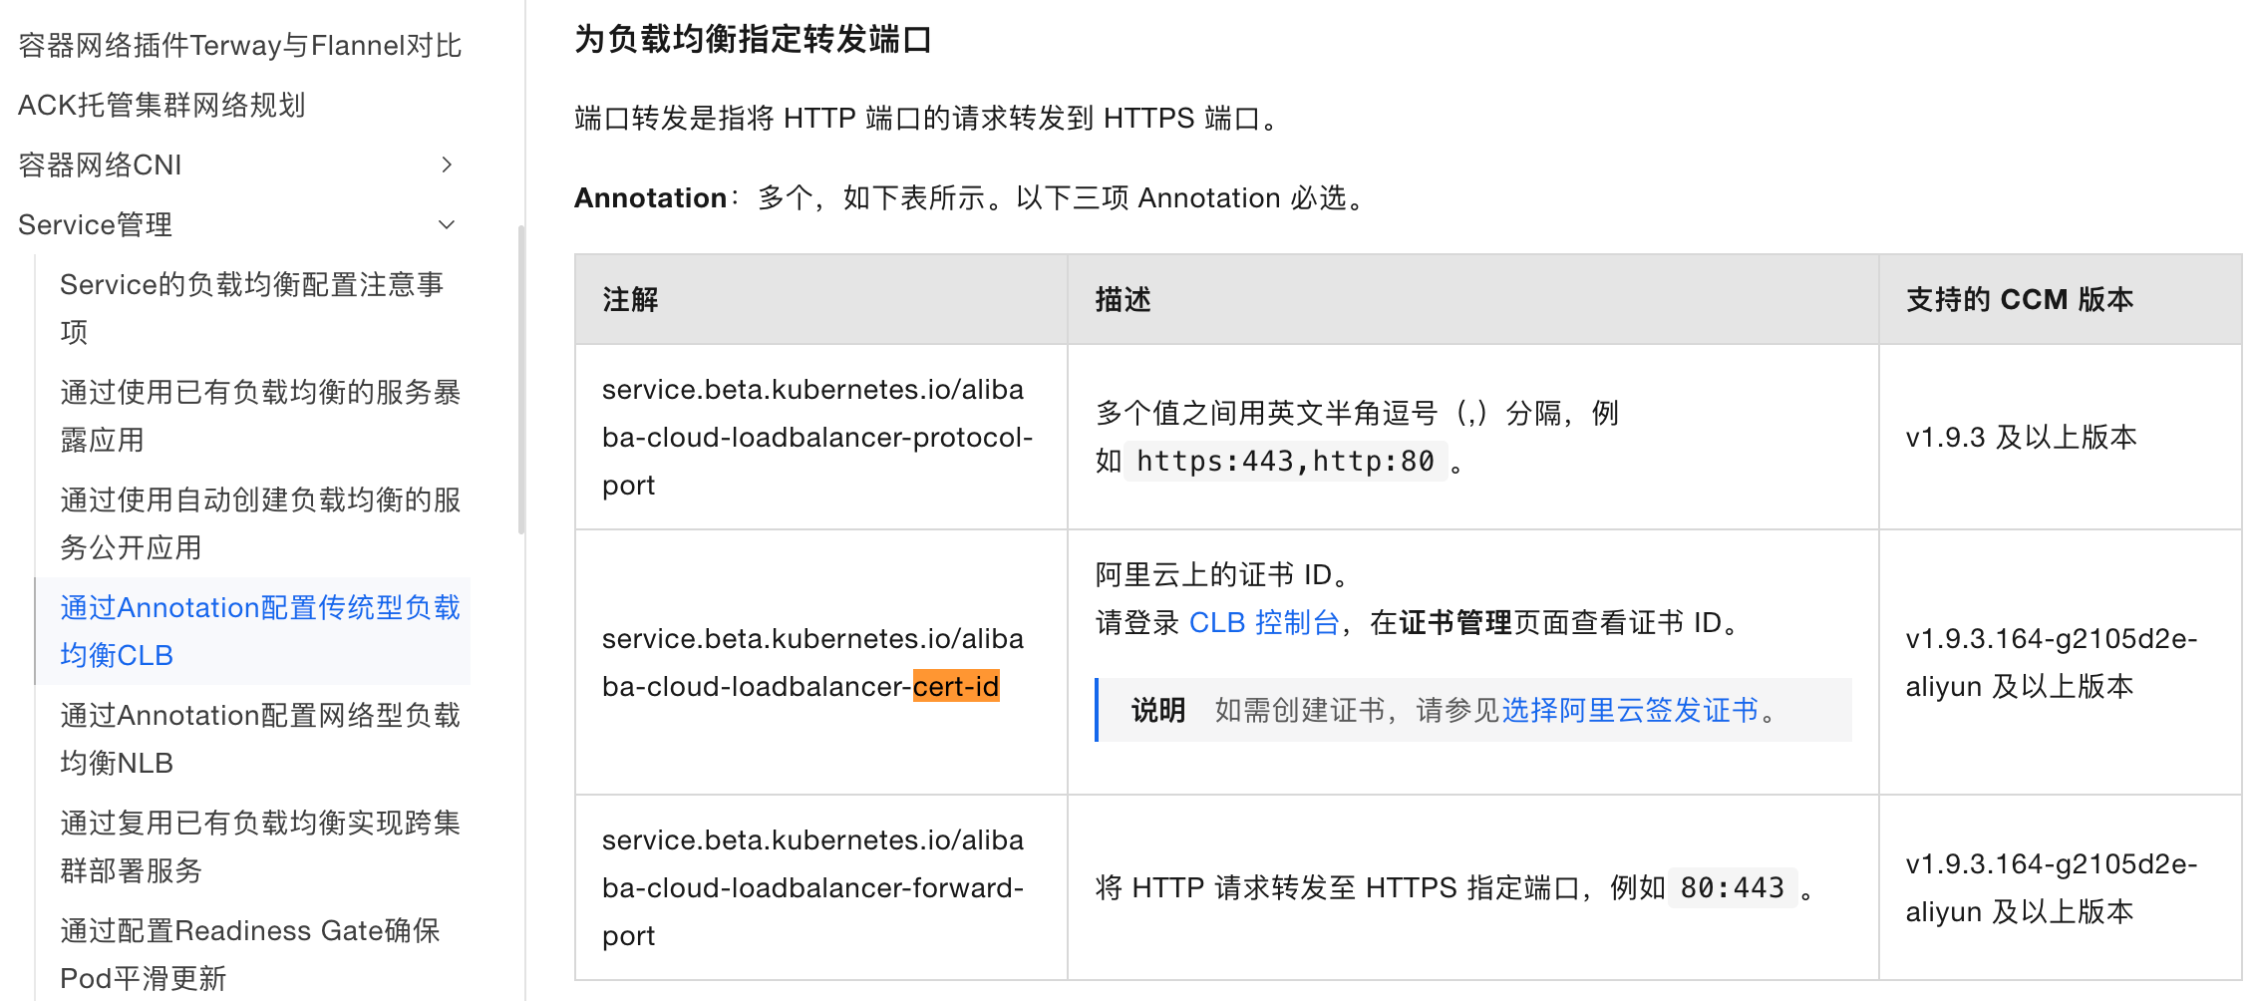The width and height of the screenshot is (2253, 1001).
Task: Open 通过使用已有负载均衡的服务暴露应用 page
Action: click(x=259, y=416)
